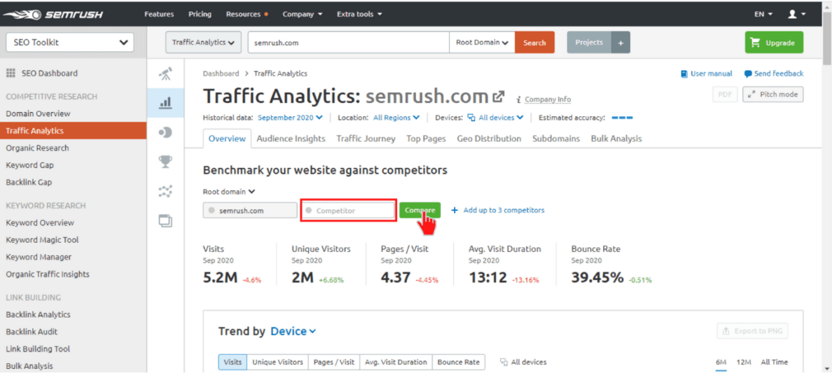Viewport: 832px width, 373px height.
Task: Switch to the Bulk Analysis tab
Action: [x=616, y=138]
